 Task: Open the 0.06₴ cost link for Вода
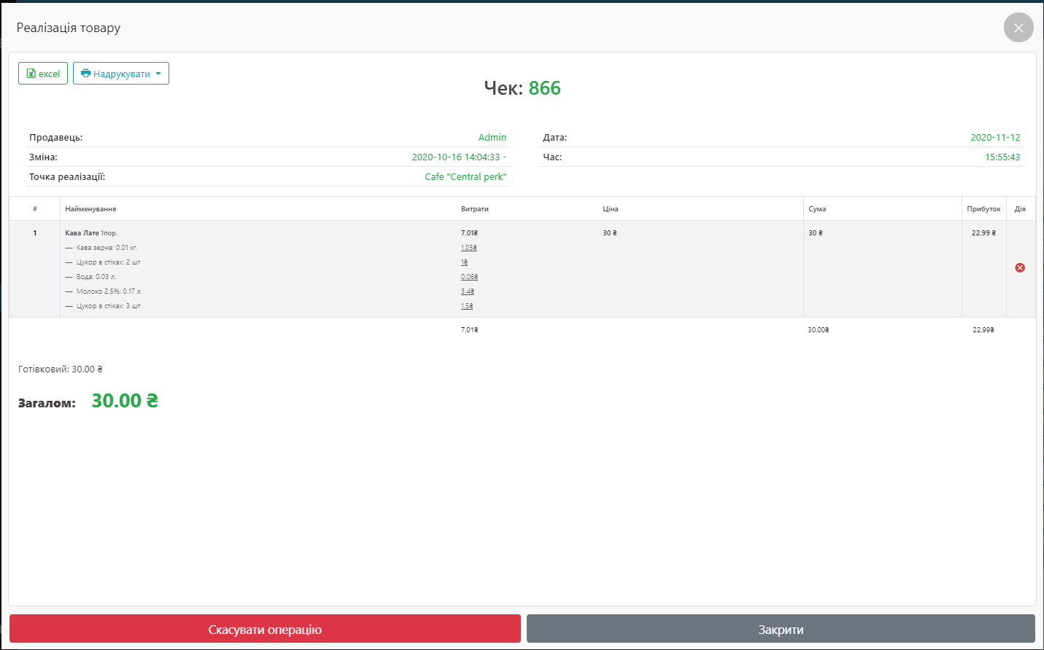click(x=469, y=277)
